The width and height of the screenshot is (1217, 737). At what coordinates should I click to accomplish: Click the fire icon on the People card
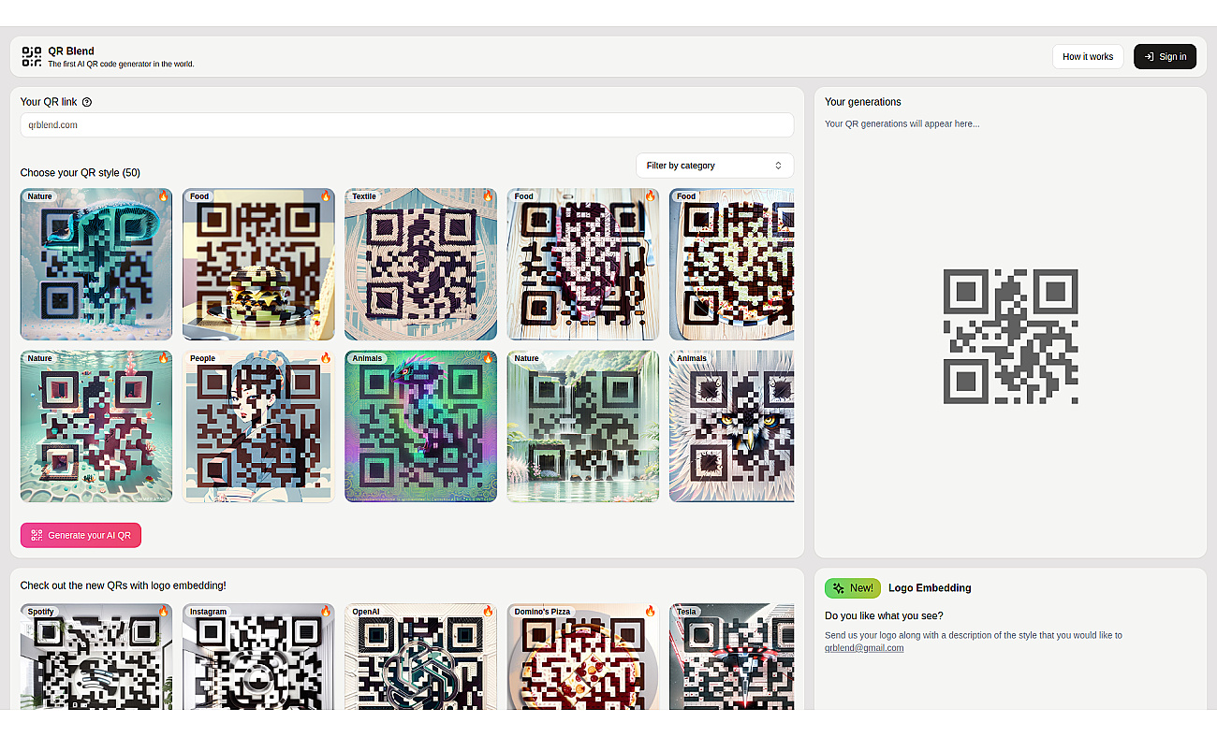pyautogui.click(x=326, y=358)
